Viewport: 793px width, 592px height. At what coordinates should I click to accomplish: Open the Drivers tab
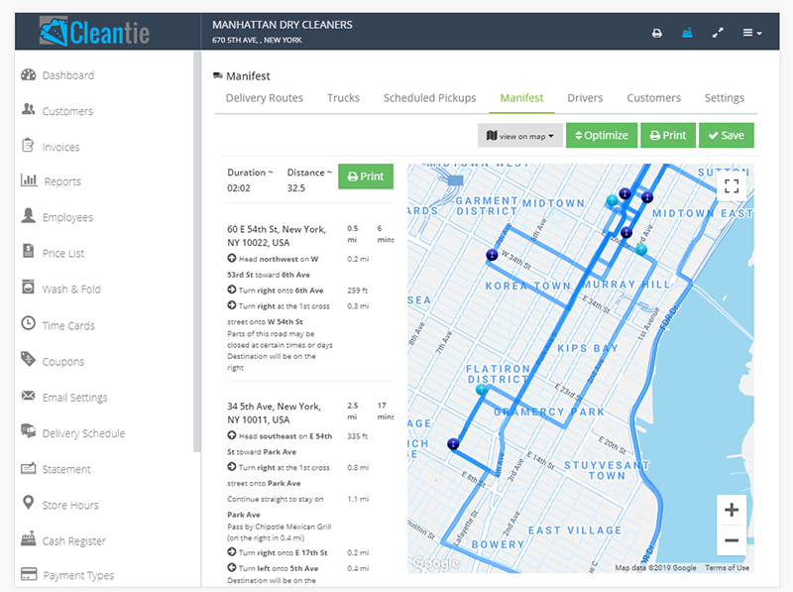[585, 98]
